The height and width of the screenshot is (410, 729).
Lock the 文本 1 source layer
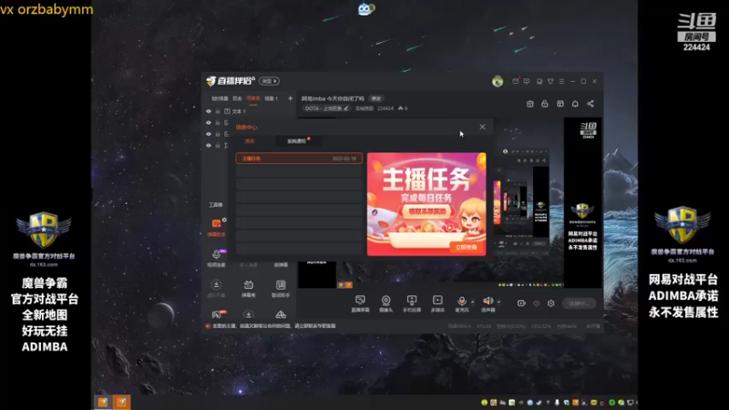(218, 111)
